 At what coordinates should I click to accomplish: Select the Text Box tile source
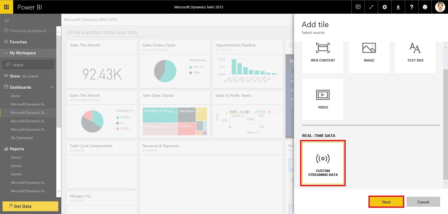(x=415, y=53)
